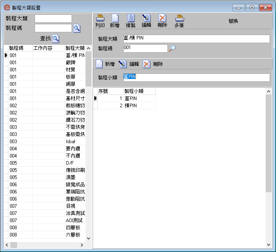Click the 查找 search magnifier icon

pyautogui.click(x=56, y=39)
